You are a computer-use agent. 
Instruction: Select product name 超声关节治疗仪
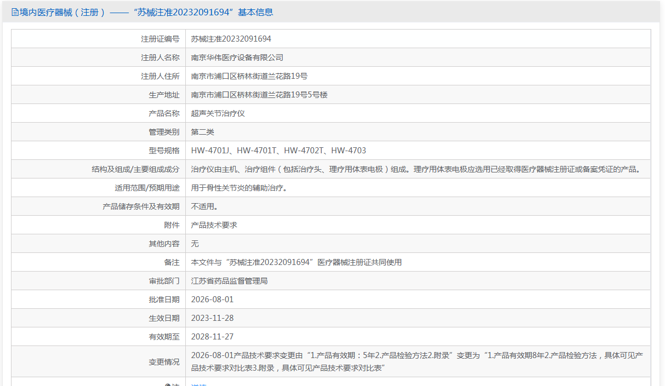coord(218,113)
